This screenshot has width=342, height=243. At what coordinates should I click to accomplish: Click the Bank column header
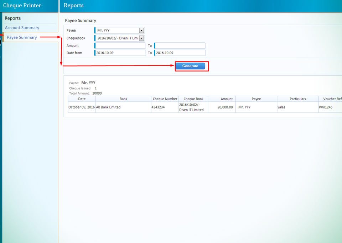pos(123,99)
